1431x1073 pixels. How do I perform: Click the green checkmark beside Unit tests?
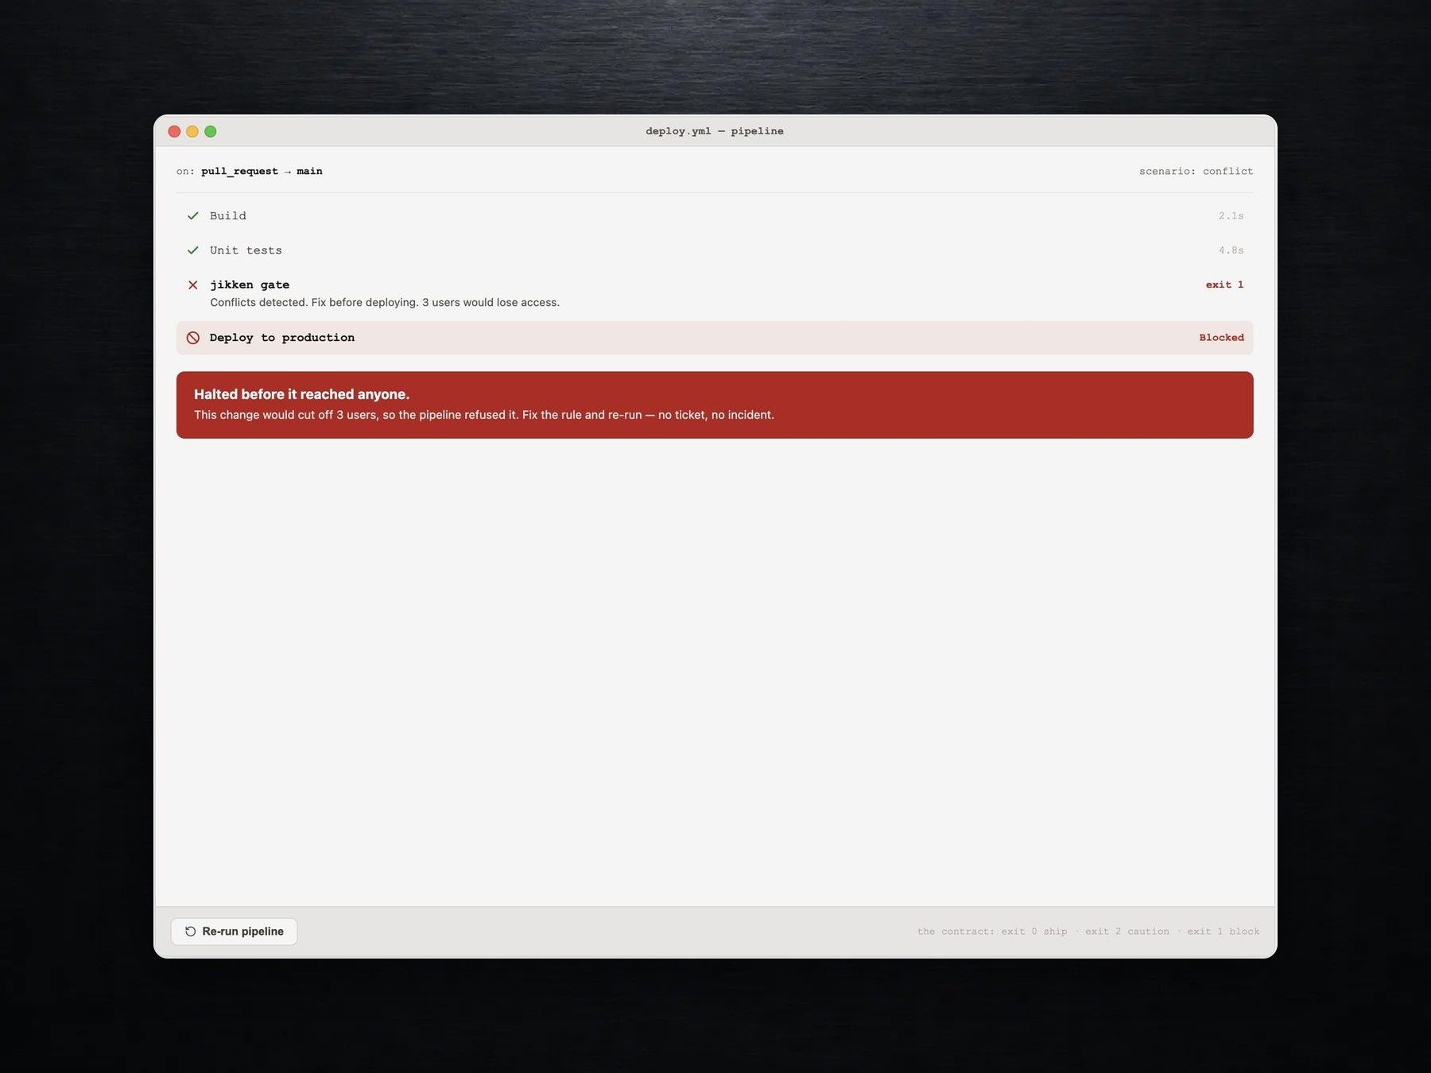click(x=192, y=250)
